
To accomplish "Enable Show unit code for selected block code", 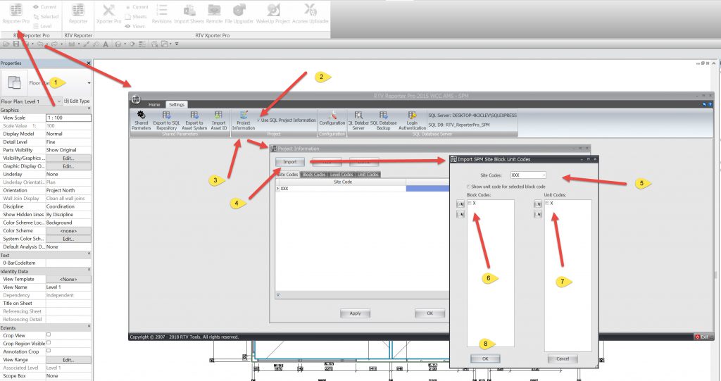I will click(x=469, y=186).
